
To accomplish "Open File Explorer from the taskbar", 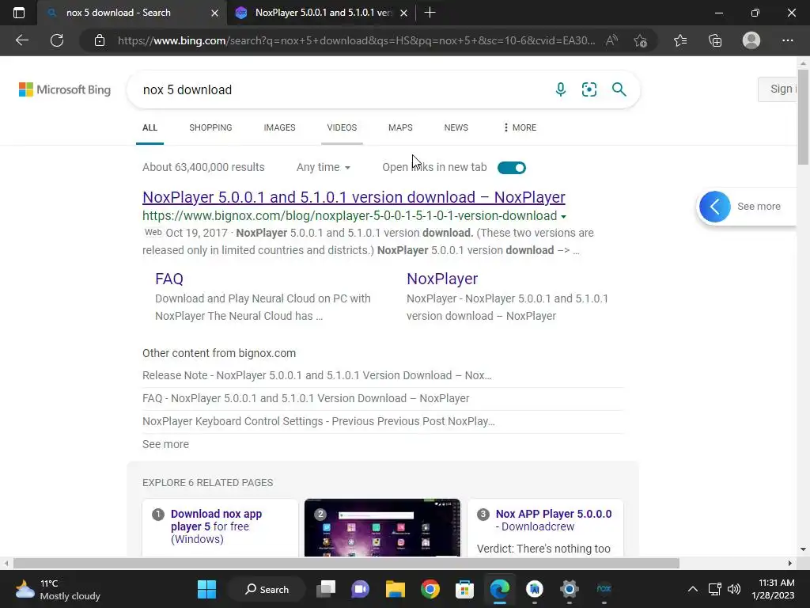I will pyautogui.click(x=396, y=589).
